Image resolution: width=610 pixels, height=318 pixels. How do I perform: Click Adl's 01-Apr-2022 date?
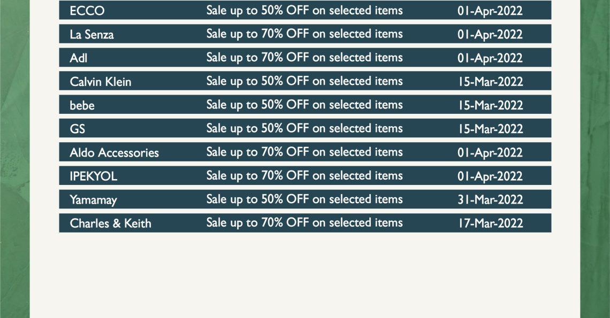[490, 58]
